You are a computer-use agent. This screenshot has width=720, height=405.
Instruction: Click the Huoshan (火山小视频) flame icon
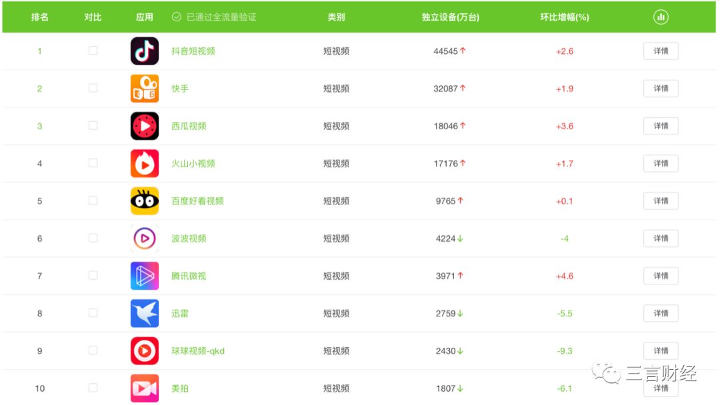click(145, 164)
